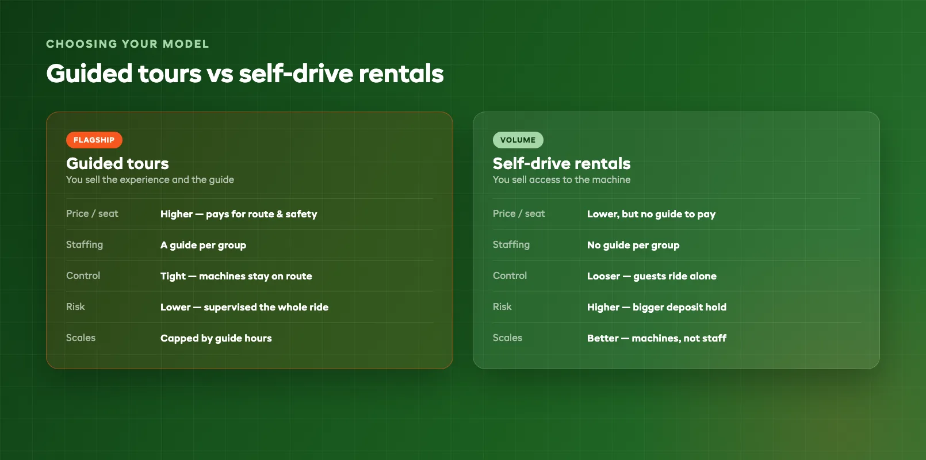
Task: Click 'Lower — supervised the whole ride'
Action: pyautogui.click(x=244, y=307)
